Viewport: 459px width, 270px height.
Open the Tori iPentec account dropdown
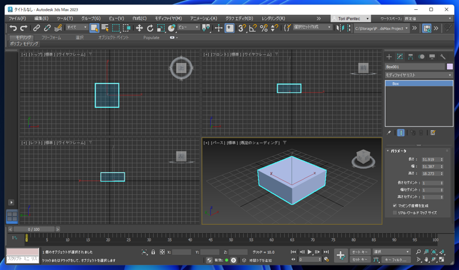(x=351, y=18)
